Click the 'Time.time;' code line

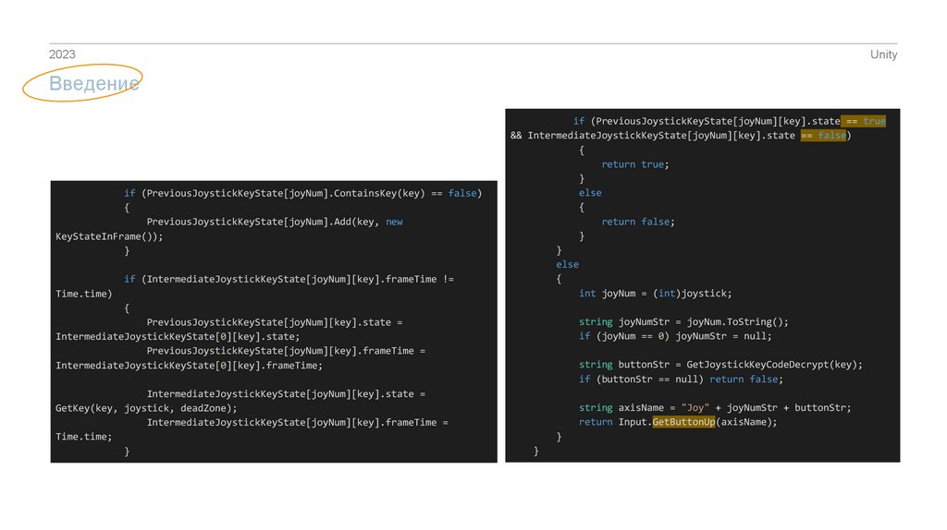tap(84, 437)
